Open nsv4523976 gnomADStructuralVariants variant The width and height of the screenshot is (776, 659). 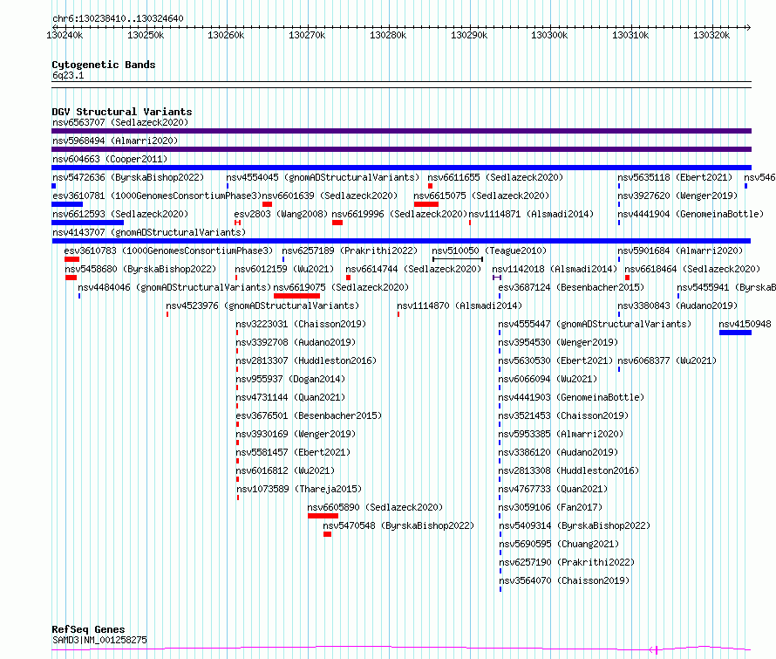point(262,305)
